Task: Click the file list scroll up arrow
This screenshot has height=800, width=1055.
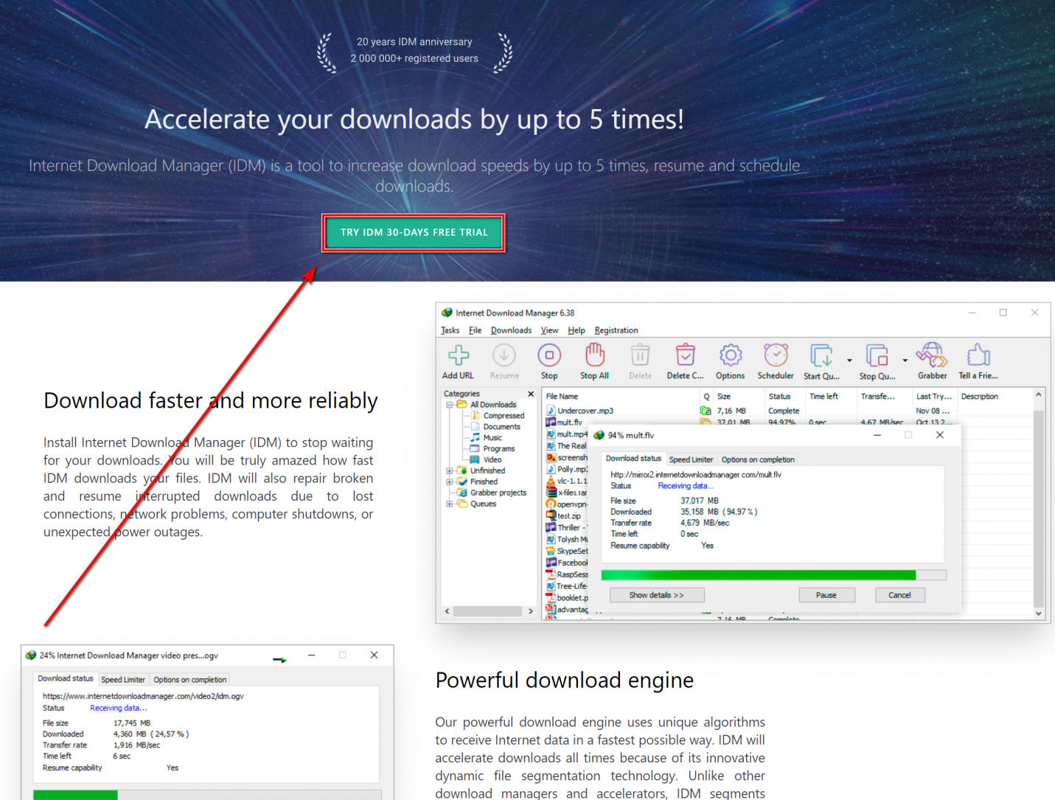Action: [1038, 394]
